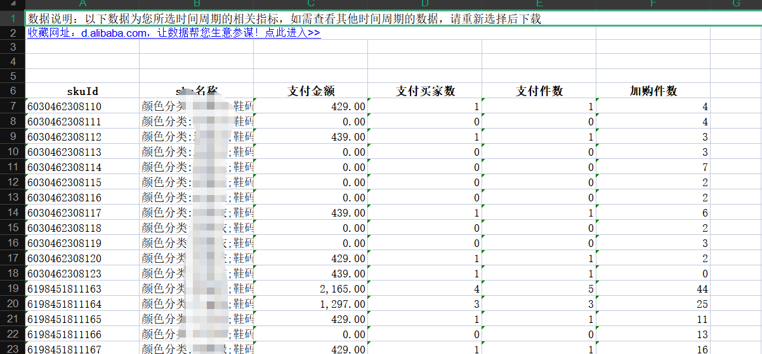Screen dimensions: 762x354
Task: Click the skuId header cell
Action: pyautogui.click(x=82, y=91)
